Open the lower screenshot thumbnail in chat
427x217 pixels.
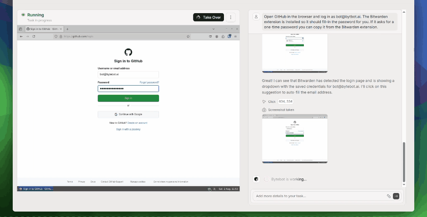click(295, 139)
